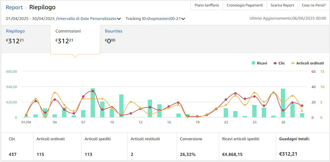Open the Tracking ID dropdown arrow
The height and width of the screenshot is (162, 330).
tap(183, 19)
